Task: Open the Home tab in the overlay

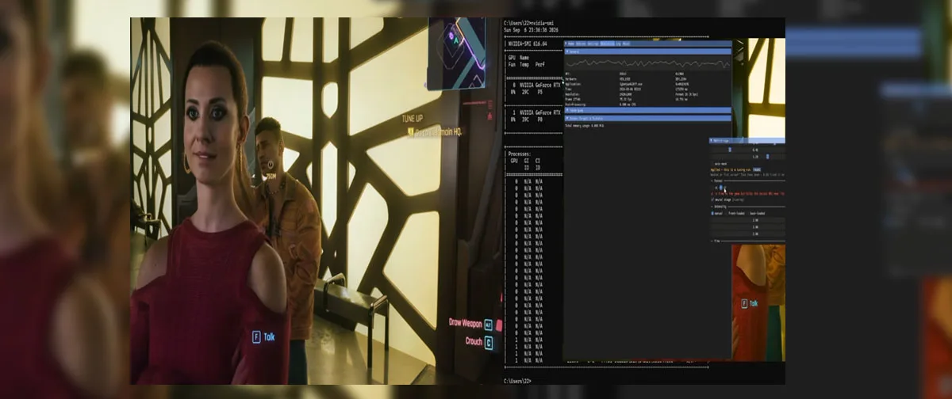Action: coord(571,44)
